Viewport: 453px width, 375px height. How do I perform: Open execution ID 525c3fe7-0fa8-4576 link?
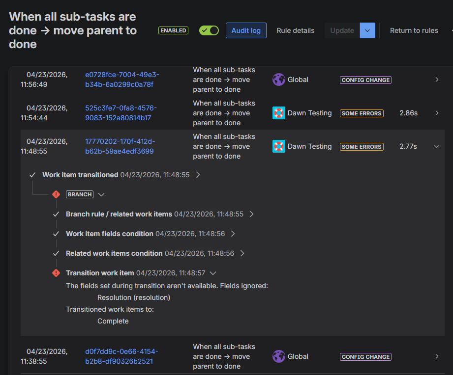tap(121, 113)
